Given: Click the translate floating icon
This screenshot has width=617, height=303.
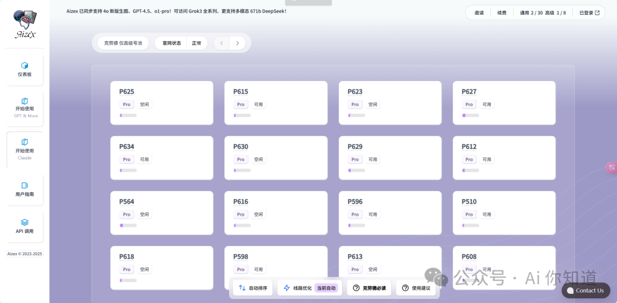Looking at the screenshot, I should (x=611, y=167).
